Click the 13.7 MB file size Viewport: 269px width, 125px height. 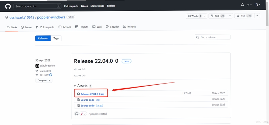click(187, 93)
